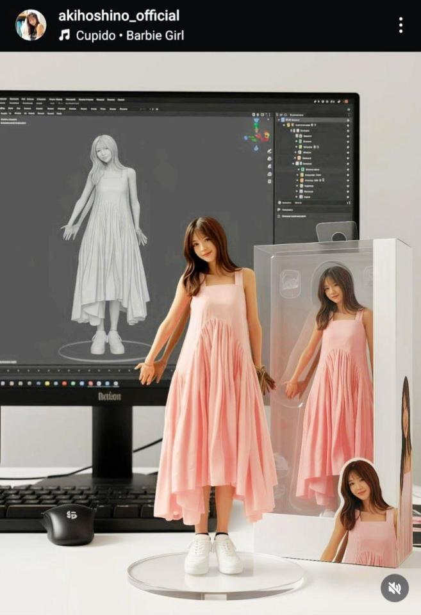Viewport: 421px width, 615px height.
Task: Collapse the top-level collection arrow in the outliner
Action: (279, 120)
